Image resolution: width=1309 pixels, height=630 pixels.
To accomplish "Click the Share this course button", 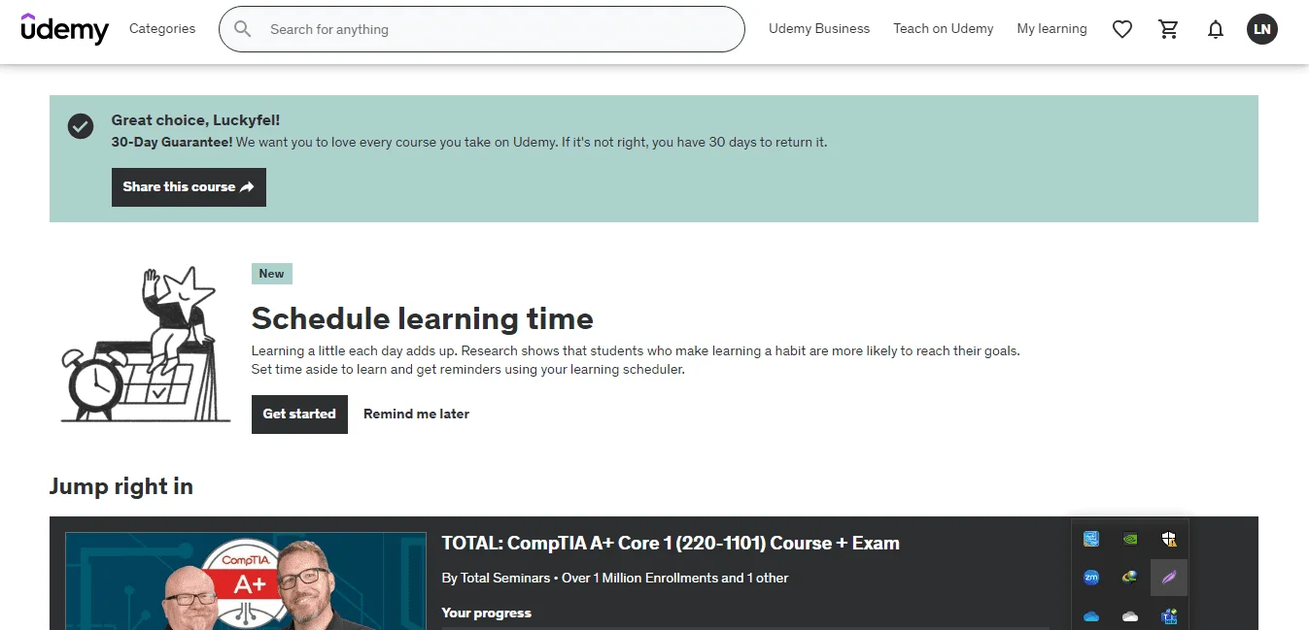I will (x=189, y=187).
